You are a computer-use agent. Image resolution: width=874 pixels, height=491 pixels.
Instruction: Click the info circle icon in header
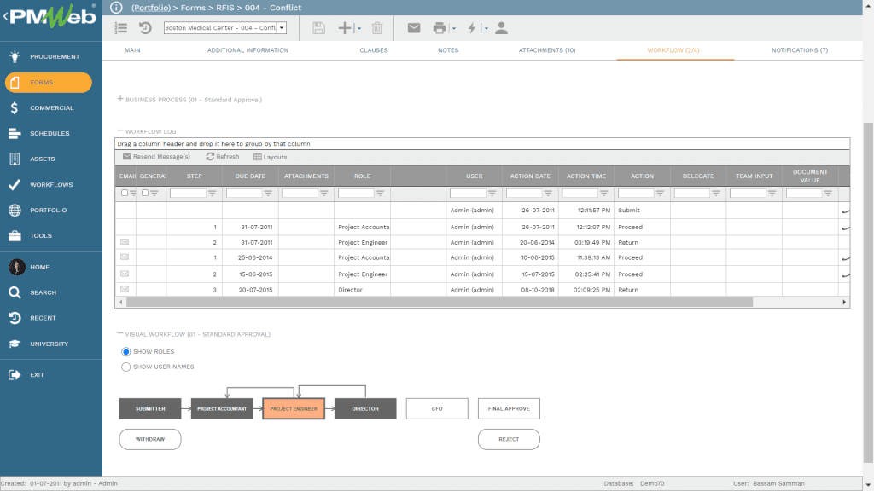pos(116,7)
